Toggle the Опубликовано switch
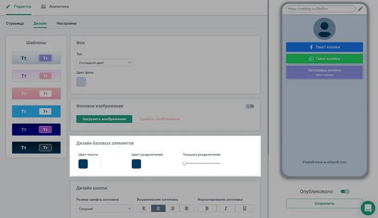Image resolution: width=378 pixels, height=218 pixels. click(x=346, y=191)
